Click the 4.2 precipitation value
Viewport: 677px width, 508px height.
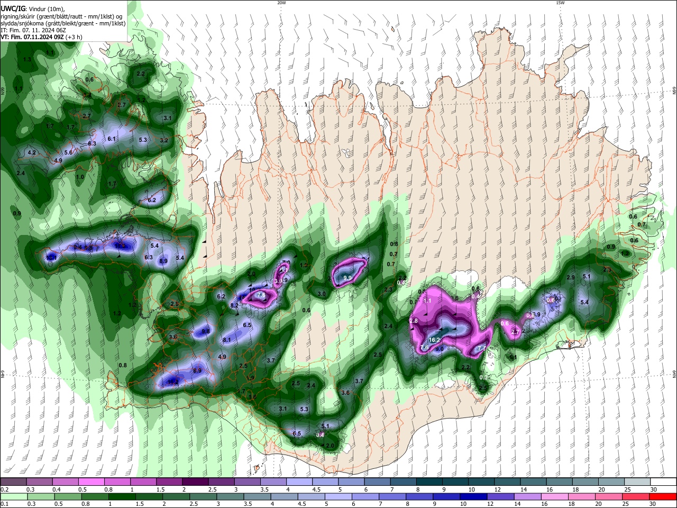pos(32,152)
